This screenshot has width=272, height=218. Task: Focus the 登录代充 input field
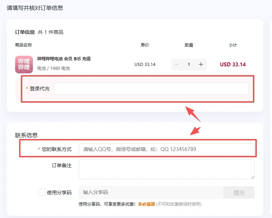pos(151,89)
